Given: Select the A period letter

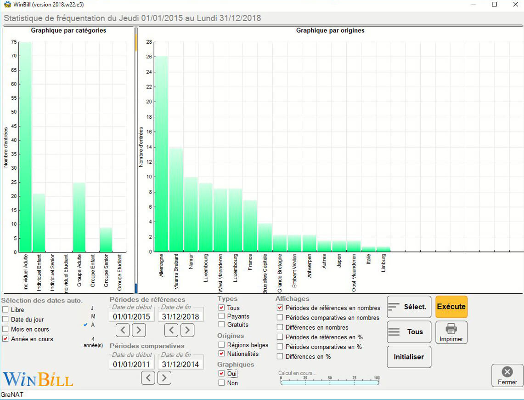Looking at the screenshot, I should click(93, 325).
